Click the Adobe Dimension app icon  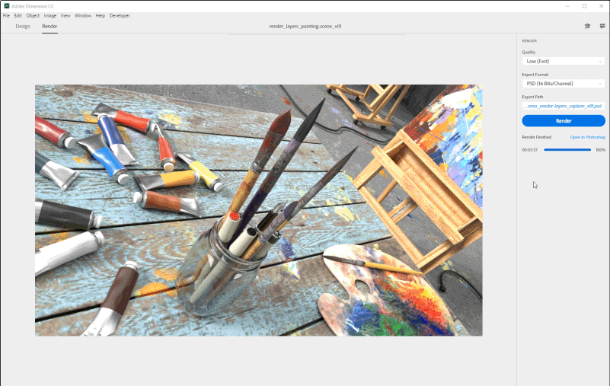tap(7, 6)
